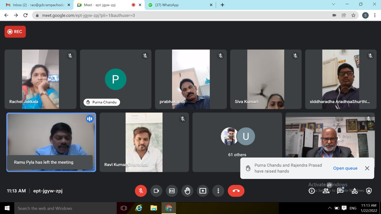This screenshot has height=214, width=381.
Task: Raise your hand in the meeting
Action: click(187, 191)
